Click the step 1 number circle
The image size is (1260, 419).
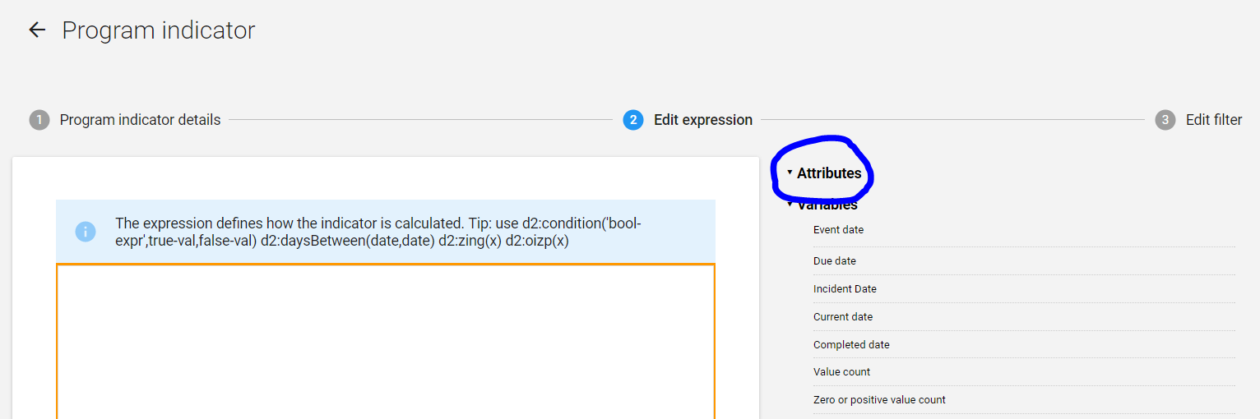pos(39,120)
